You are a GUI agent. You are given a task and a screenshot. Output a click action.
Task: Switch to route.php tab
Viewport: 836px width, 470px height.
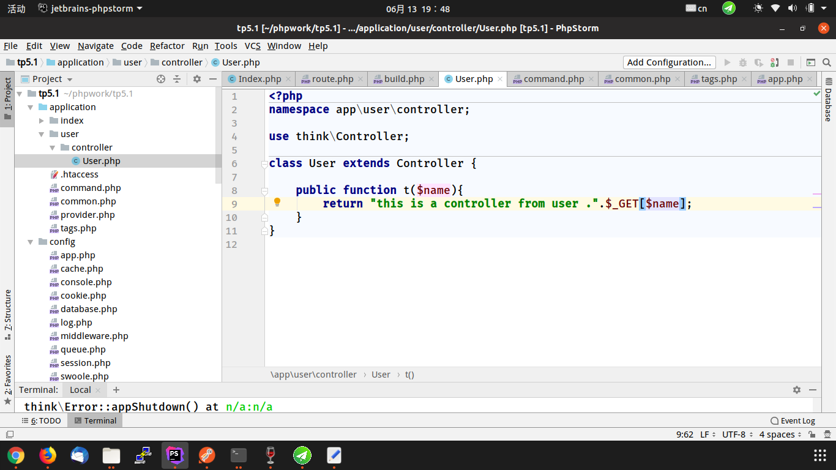[x=332, y=79]
